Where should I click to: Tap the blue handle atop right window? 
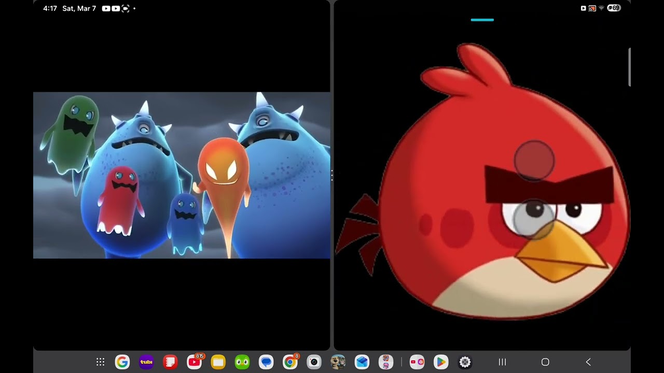click(482, 20)
